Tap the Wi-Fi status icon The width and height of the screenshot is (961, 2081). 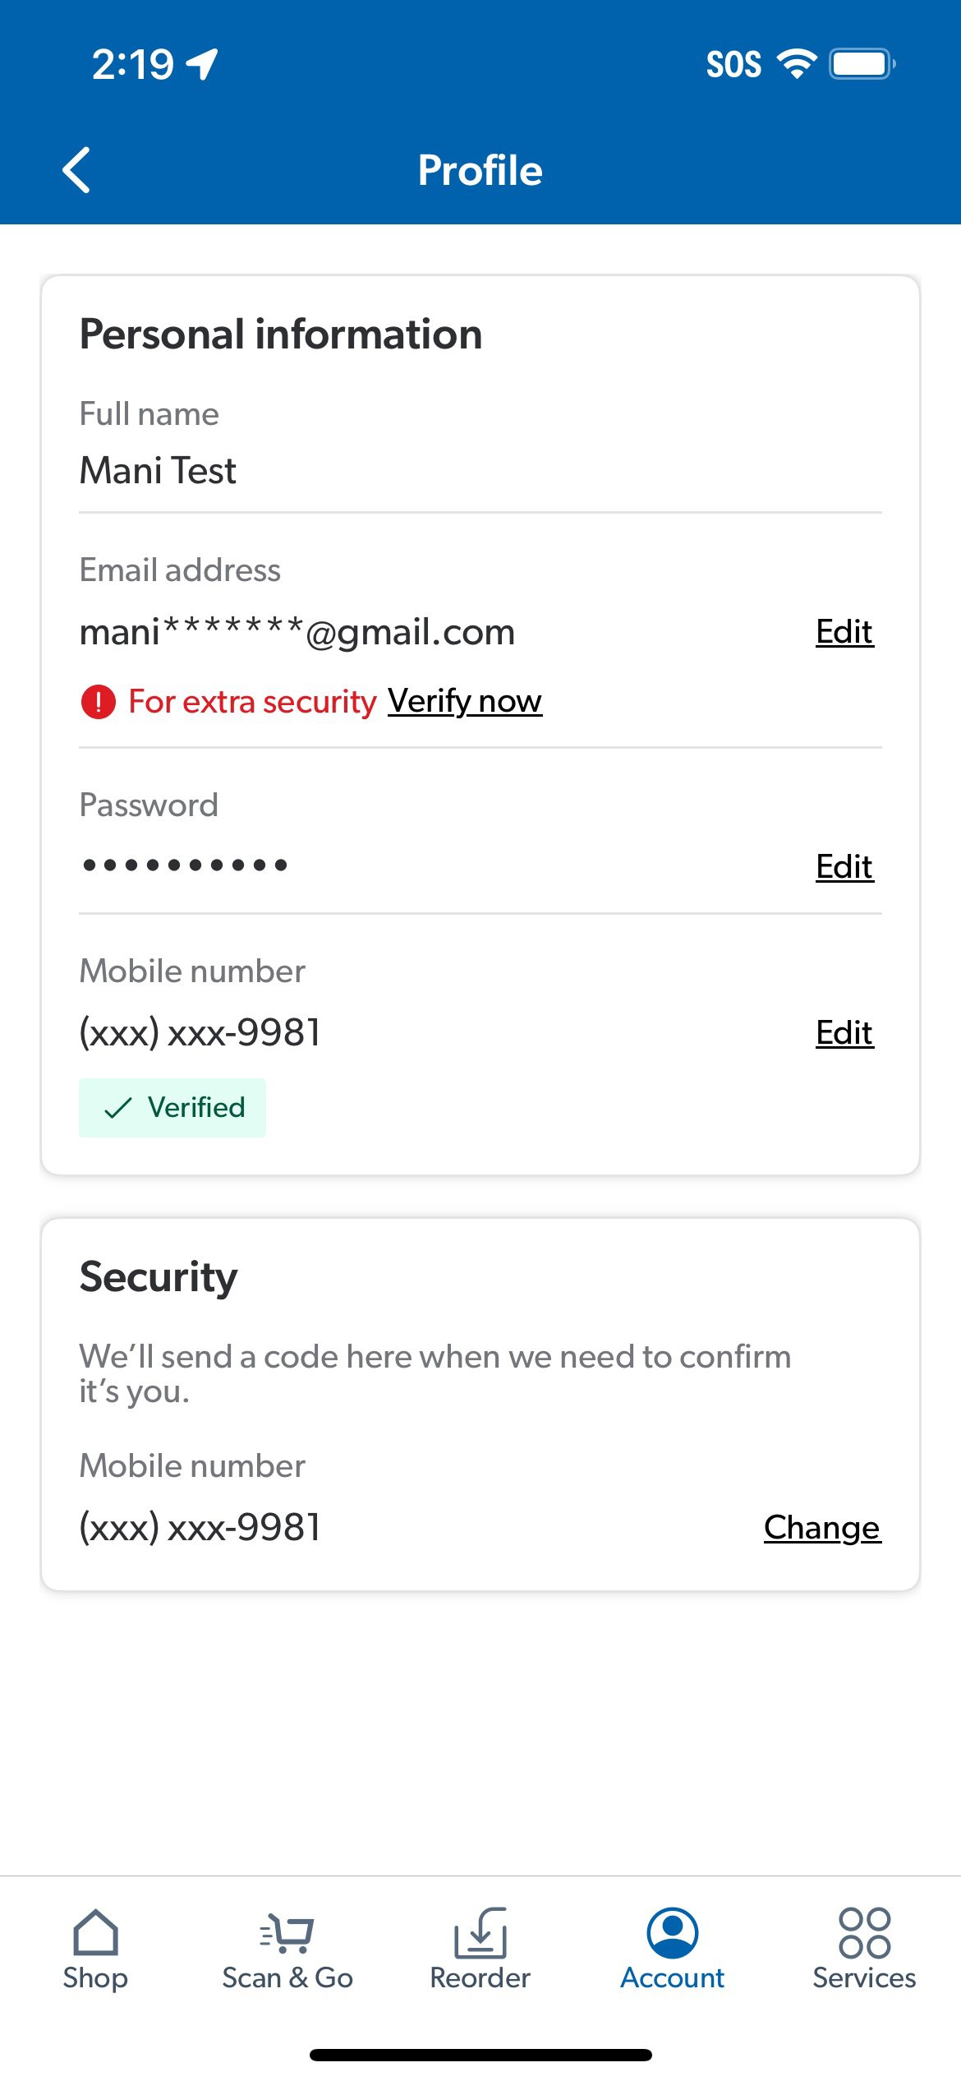point(796,64)
